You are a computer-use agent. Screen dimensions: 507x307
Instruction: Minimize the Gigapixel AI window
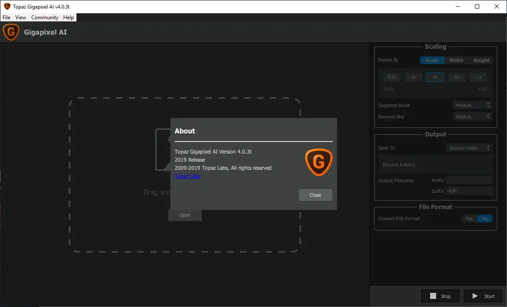tap(457, 6)
